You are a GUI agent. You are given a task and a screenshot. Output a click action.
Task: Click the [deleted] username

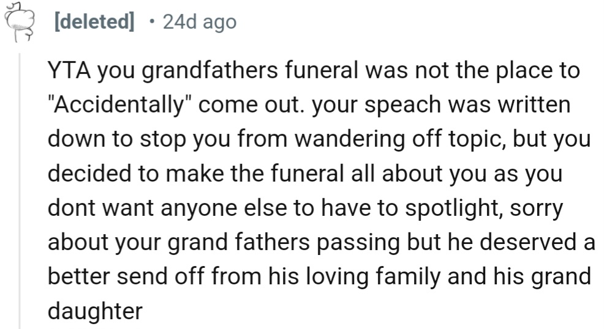(x=94, y=22)
